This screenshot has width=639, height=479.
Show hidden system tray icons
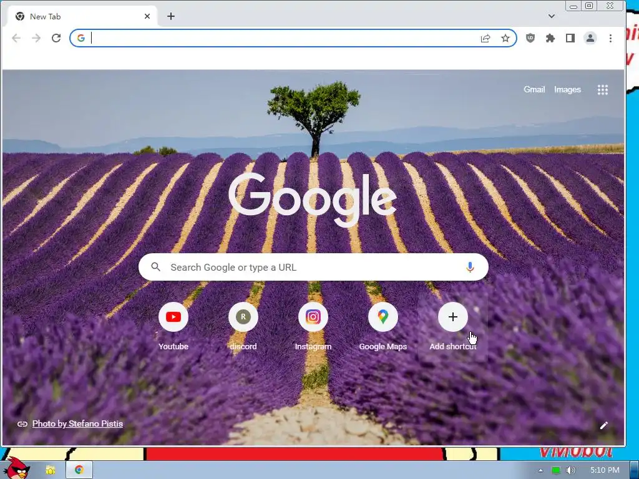click(540, 470)
